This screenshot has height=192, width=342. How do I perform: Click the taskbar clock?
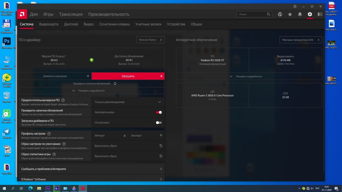pos(327,188)
